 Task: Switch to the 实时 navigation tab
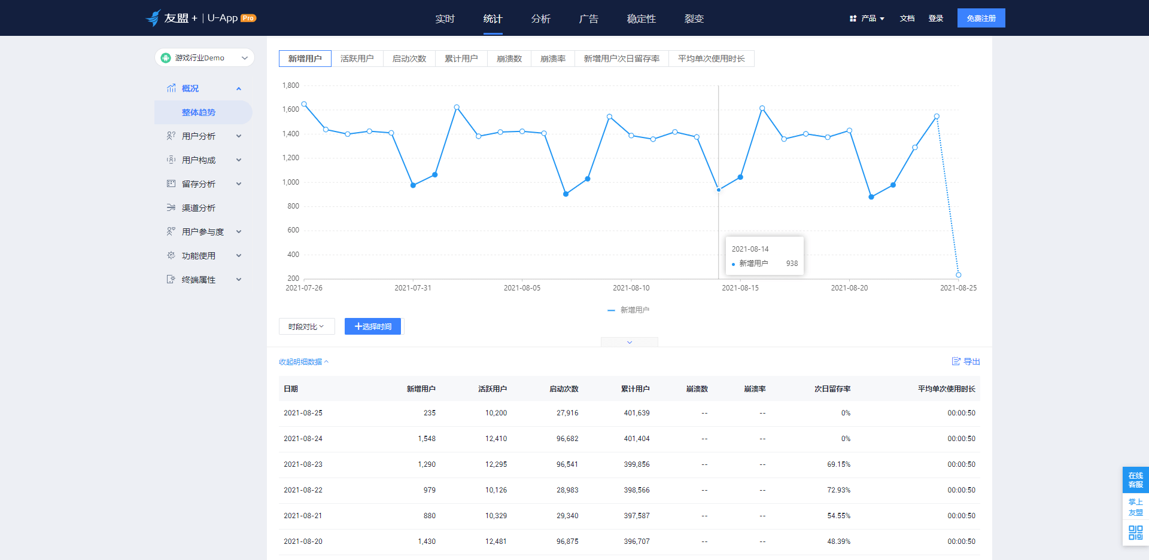pyautogui.click(x=445, y=19)
